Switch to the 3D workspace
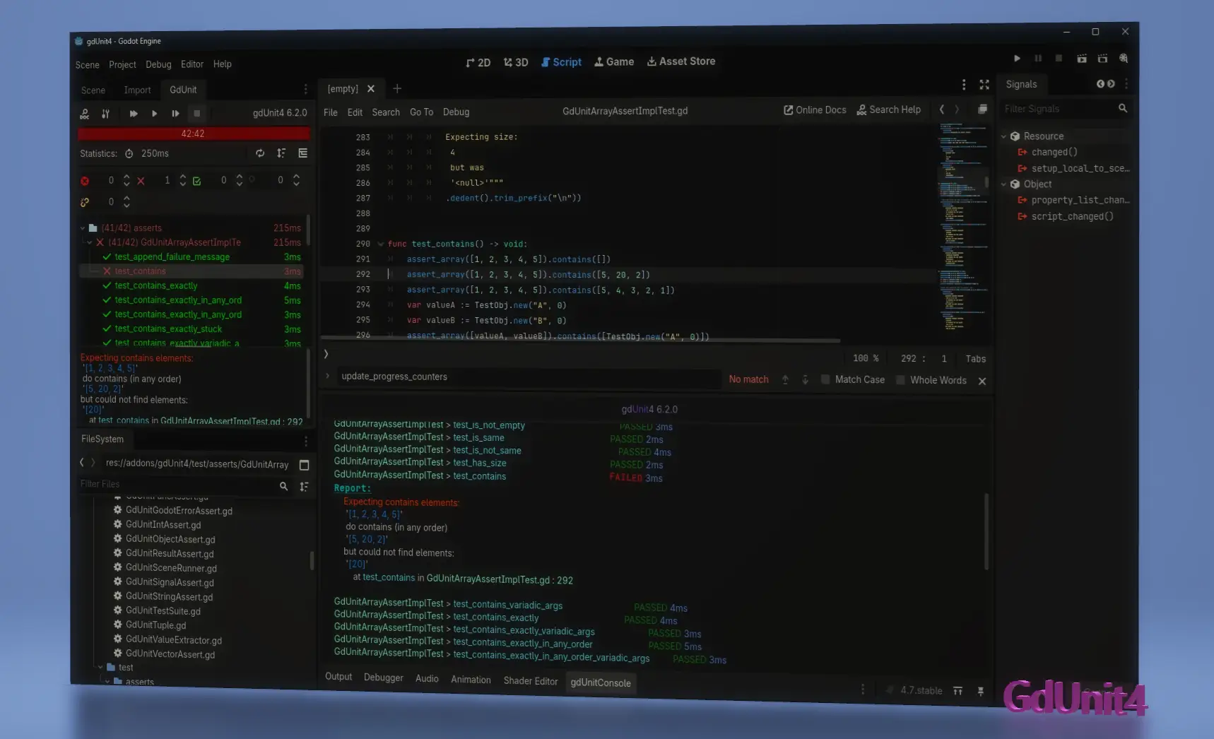1214x739 pixels. click(x=516, y=62)
